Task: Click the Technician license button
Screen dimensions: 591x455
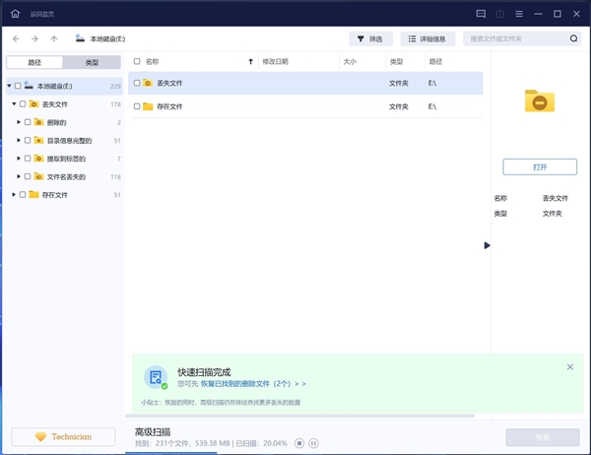Action: [x=63, y=437]
